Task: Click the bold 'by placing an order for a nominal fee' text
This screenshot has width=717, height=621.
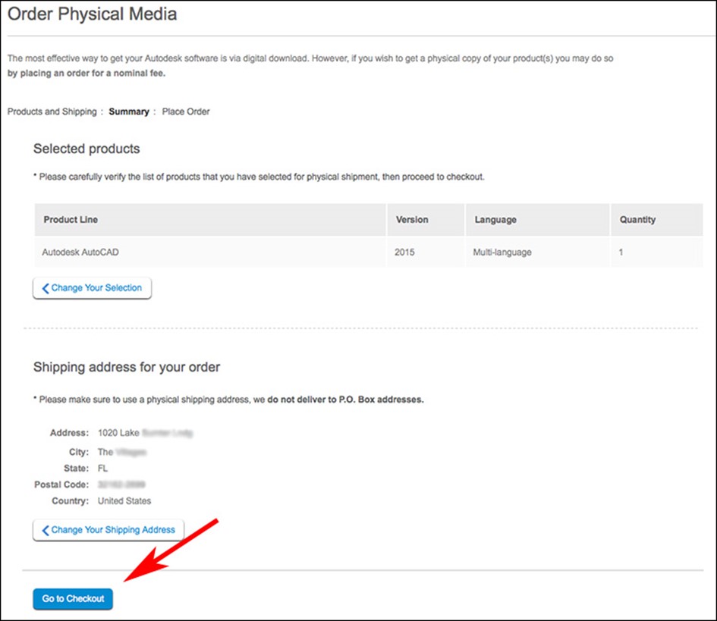Action: 86,73
